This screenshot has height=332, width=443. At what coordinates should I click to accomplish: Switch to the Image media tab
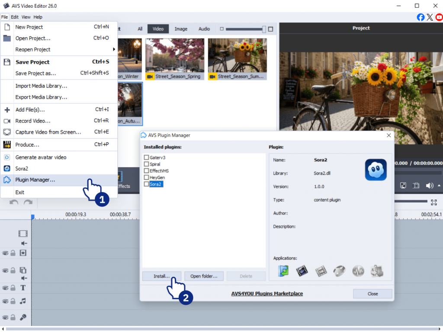point(181,29)
